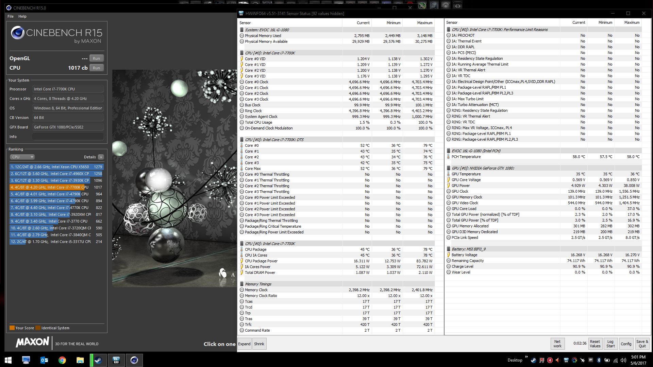Open File Explorer from the taskbar
Viewport: 653px width, 367px height.
[80, 360]
